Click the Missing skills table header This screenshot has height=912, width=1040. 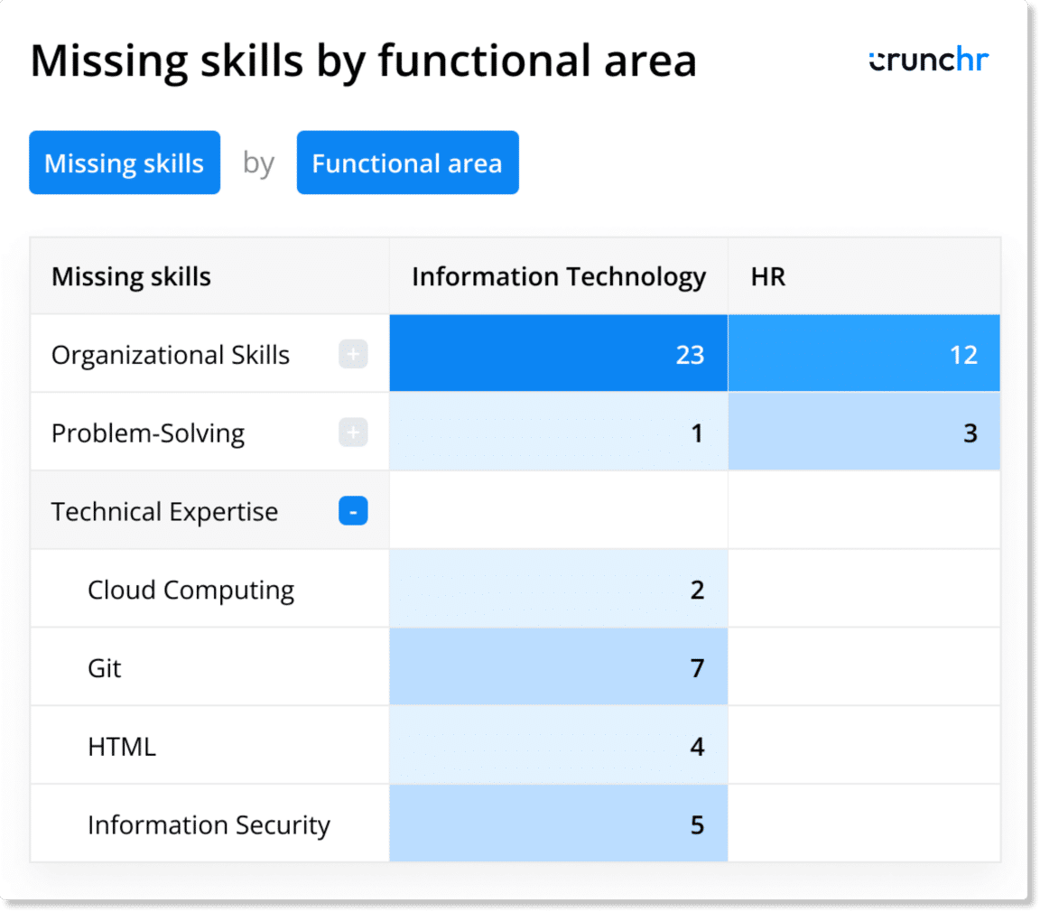[131, 276]
